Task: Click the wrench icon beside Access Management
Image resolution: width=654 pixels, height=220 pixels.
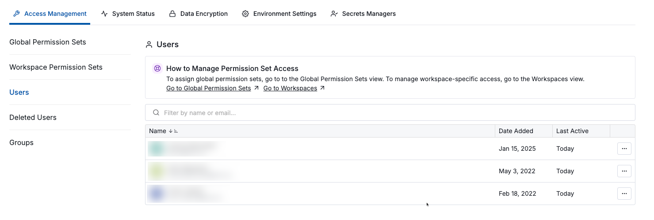Action: pyautogui.click(x=17, y=14)
